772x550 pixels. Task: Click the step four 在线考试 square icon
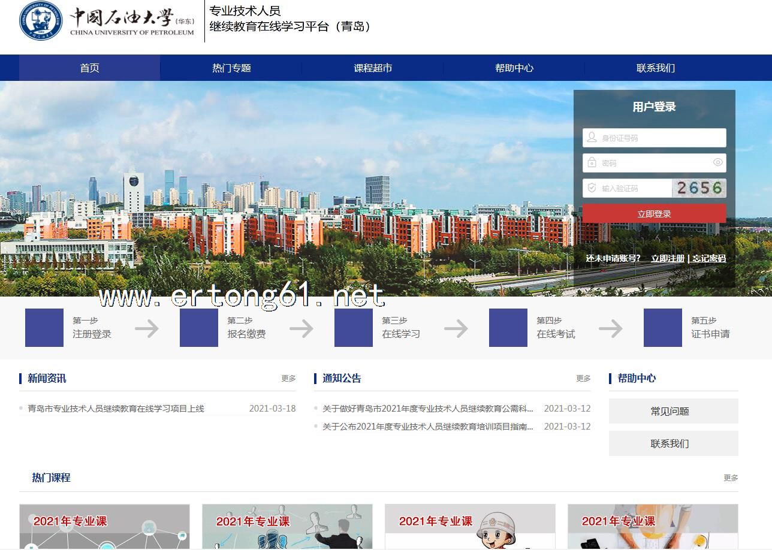pos(508,328)
